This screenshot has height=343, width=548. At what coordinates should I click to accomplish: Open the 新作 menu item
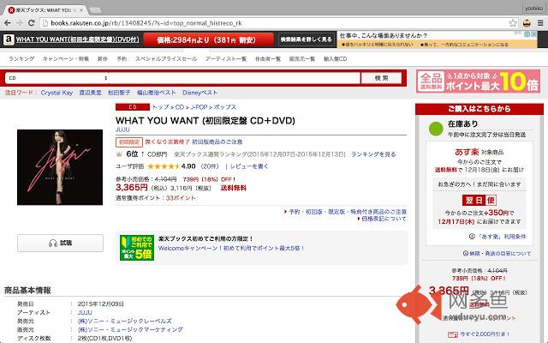[103, 59]
